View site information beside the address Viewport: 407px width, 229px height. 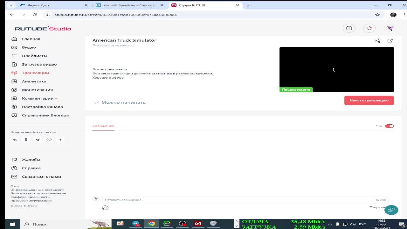click(x=48, y=15)
